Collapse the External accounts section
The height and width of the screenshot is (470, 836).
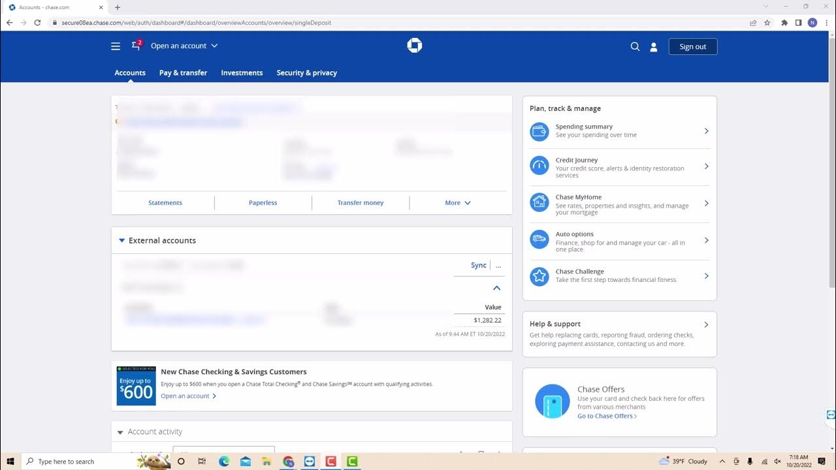[121, 240]
